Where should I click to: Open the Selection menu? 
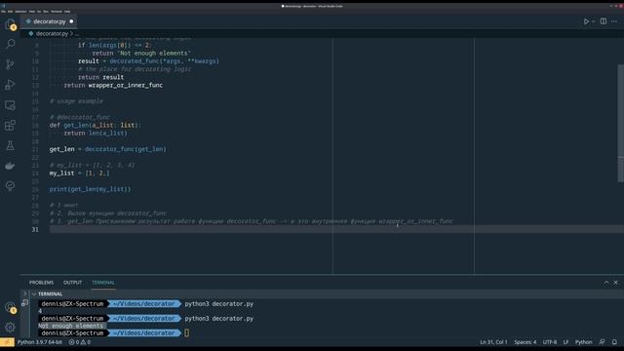(x=20, y=12)
